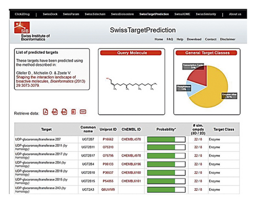Click the second document export icon beside the PDF

(55, 112)
